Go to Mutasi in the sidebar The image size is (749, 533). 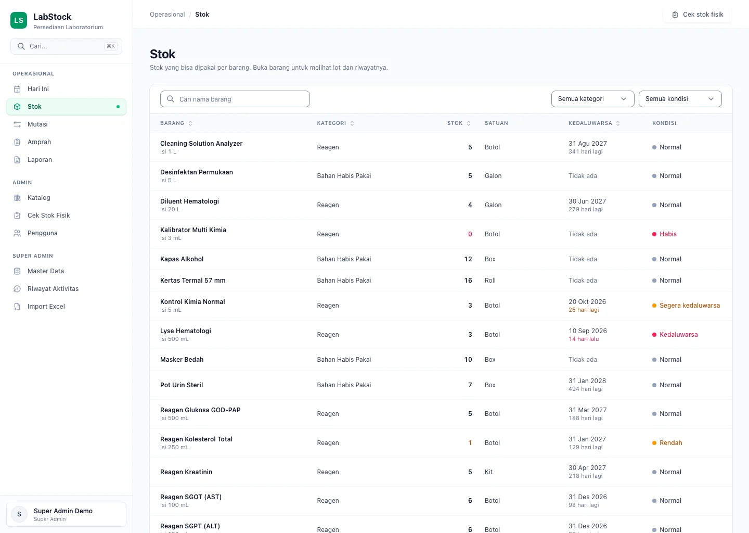(x=66, y=124)
